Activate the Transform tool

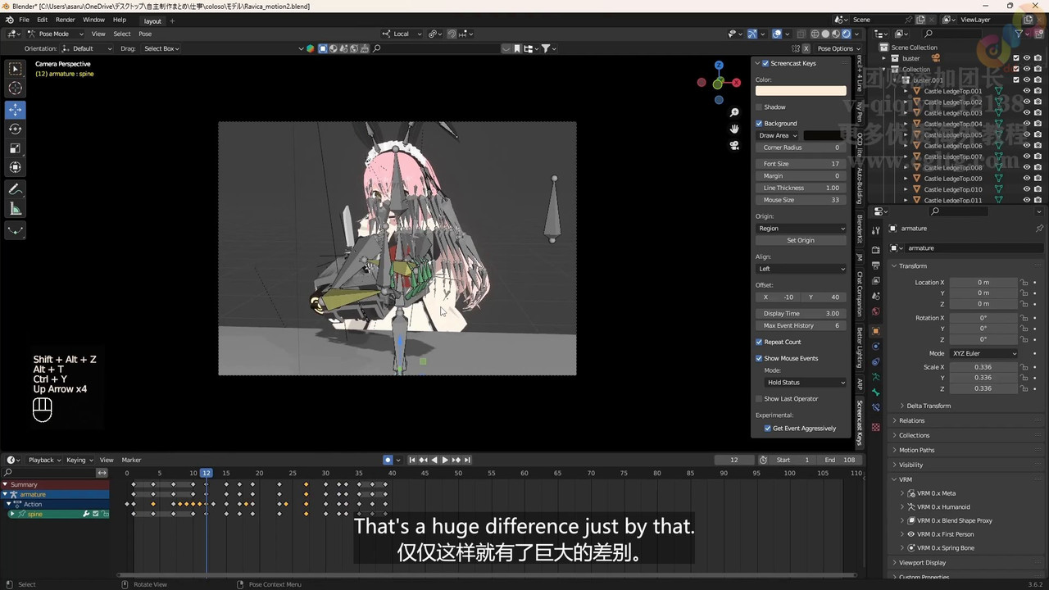(16, 167)
